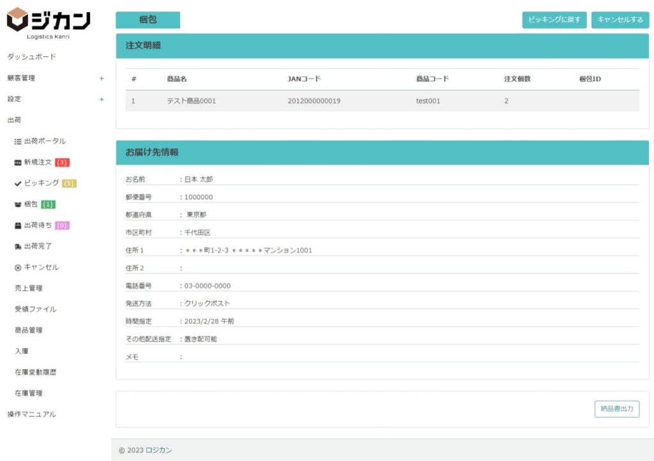Collapse the 出荷 sidebar section

(x=14, y=120)
